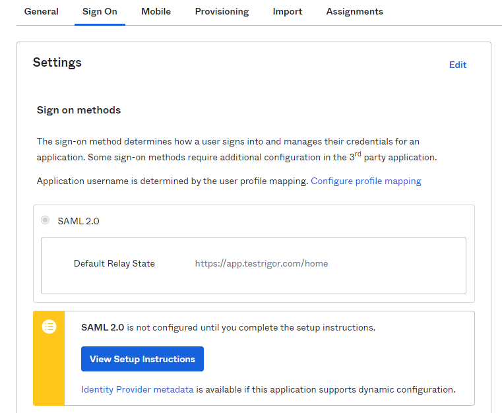Open the Configure profile mapping link
Screen dimensions: 502x413
click(365, 181)
